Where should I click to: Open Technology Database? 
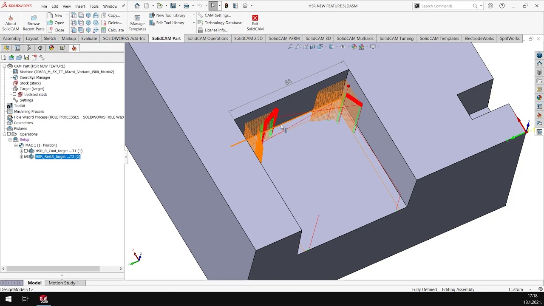[220, 23]
